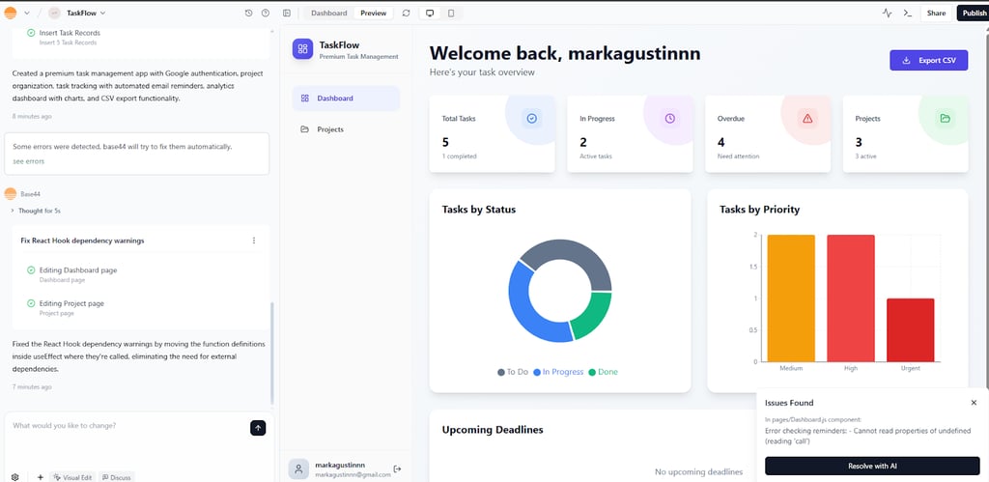Refresh the app preview
The width and height of the screenshot is (989, 482).
click(x=407, y=13)
